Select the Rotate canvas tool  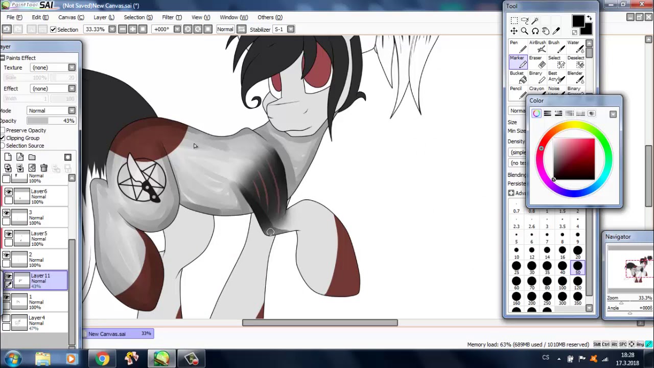(x=535, y=31)
